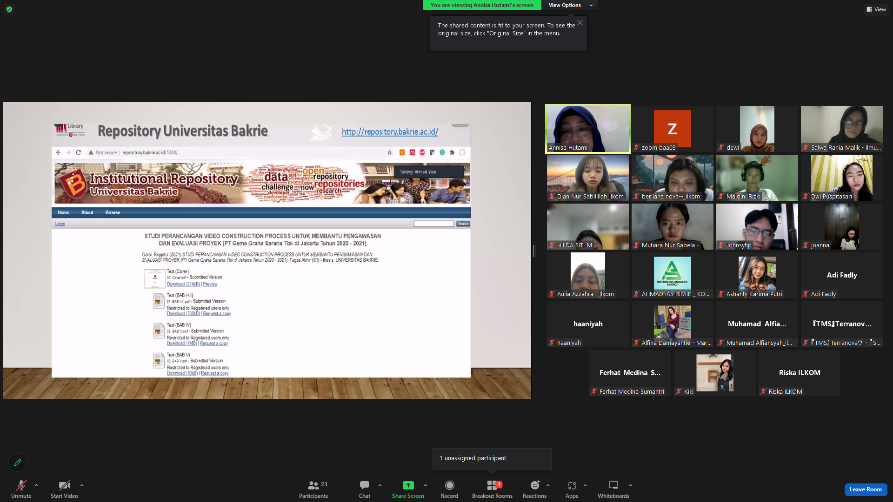Select Maldini Rizki's video tile
Image resolution: width=893 pixels, height=502 pixels.
click(757, 178)
